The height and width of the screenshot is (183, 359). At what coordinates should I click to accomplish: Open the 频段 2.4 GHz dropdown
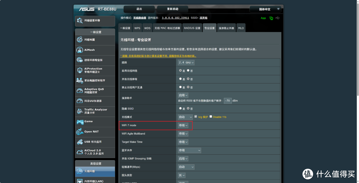click(186, 62)
